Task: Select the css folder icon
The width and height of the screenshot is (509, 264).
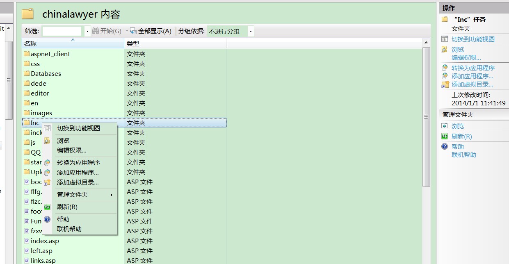Action: tap(27, 64)
